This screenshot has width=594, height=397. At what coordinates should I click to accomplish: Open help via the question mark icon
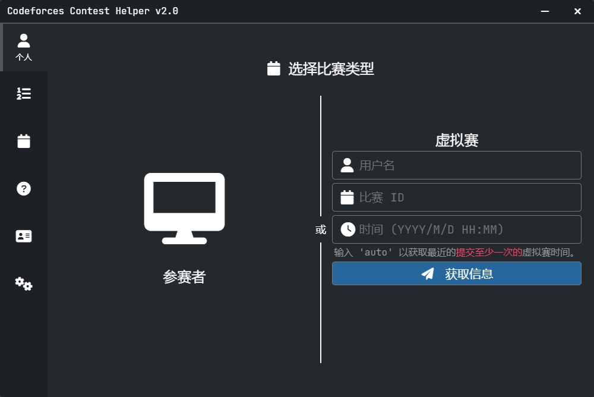[x=23, y=188]
